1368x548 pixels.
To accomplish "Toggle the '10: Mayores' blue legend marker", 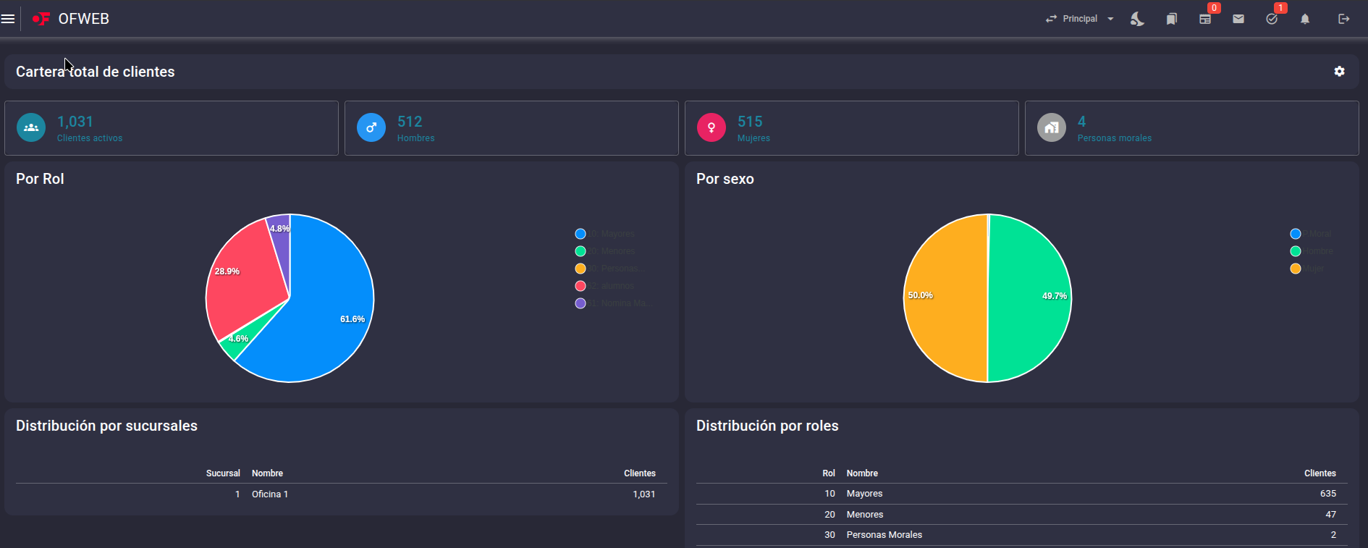I will (x=580, y=234).
